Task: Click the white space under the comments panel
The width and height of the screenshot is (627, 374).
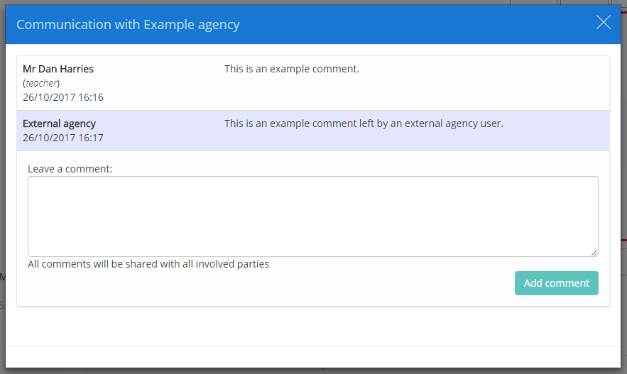Action: click(x=312, y=326)
